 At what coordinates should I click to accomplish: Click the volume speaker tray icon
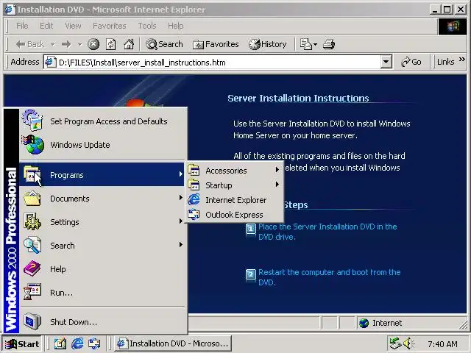[409, 343]
